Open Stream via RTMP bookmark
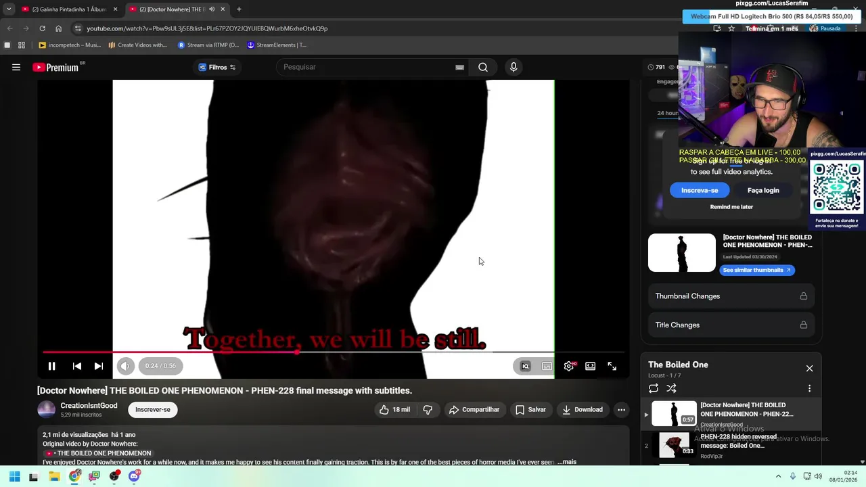Image resolution: width=866 pixels, height=487 pixels. (x=208, y=45)
